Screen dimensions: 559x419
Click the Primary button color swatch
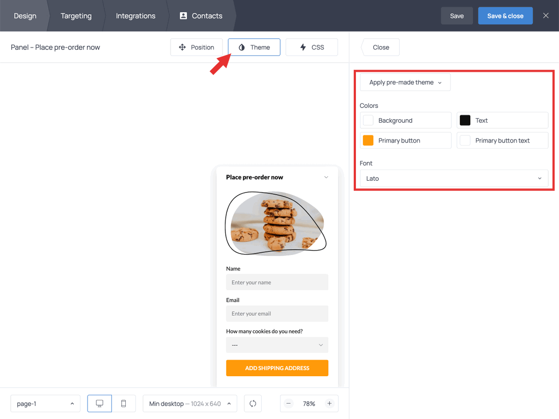[x=368, y=140]
